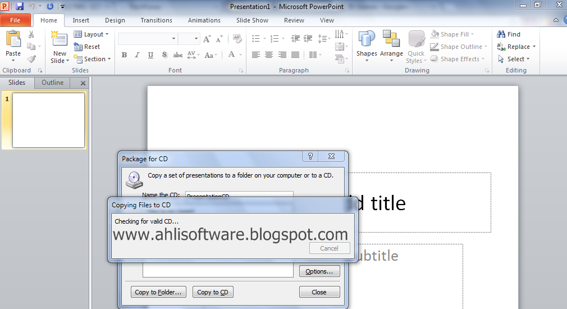
Task: Switch to the Insert ribbon tab
Action: pyautogui.click(x=81, y=20)
